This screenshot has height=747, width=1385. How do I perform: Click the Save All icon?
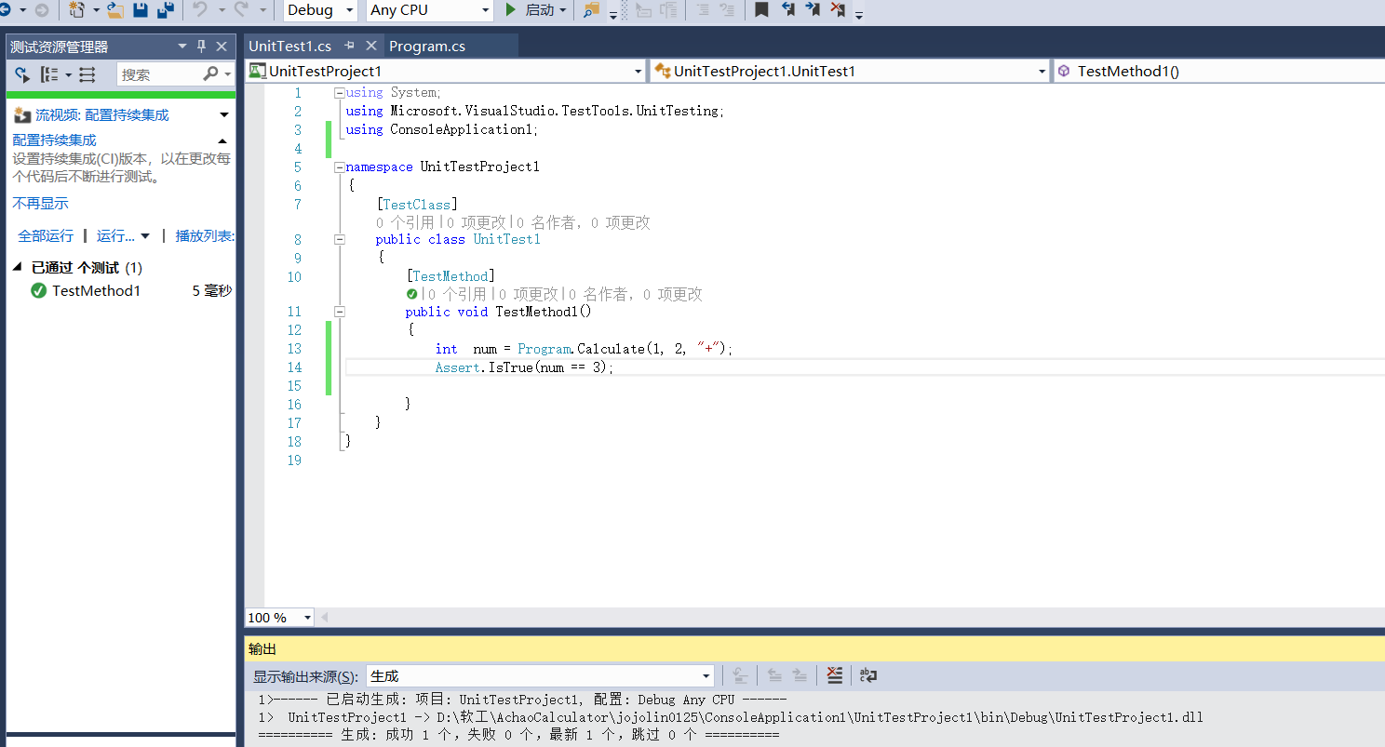pos(166,10)
